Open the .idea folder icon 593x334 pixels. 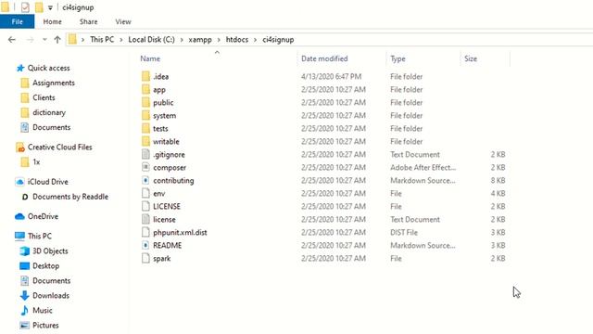click(146, 76)
